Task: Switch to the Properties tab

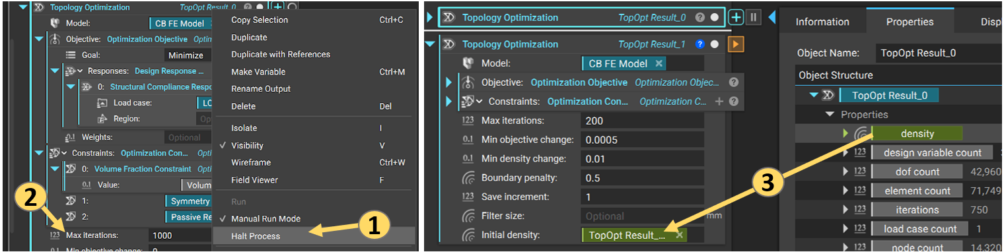Action: pos(910,22)
